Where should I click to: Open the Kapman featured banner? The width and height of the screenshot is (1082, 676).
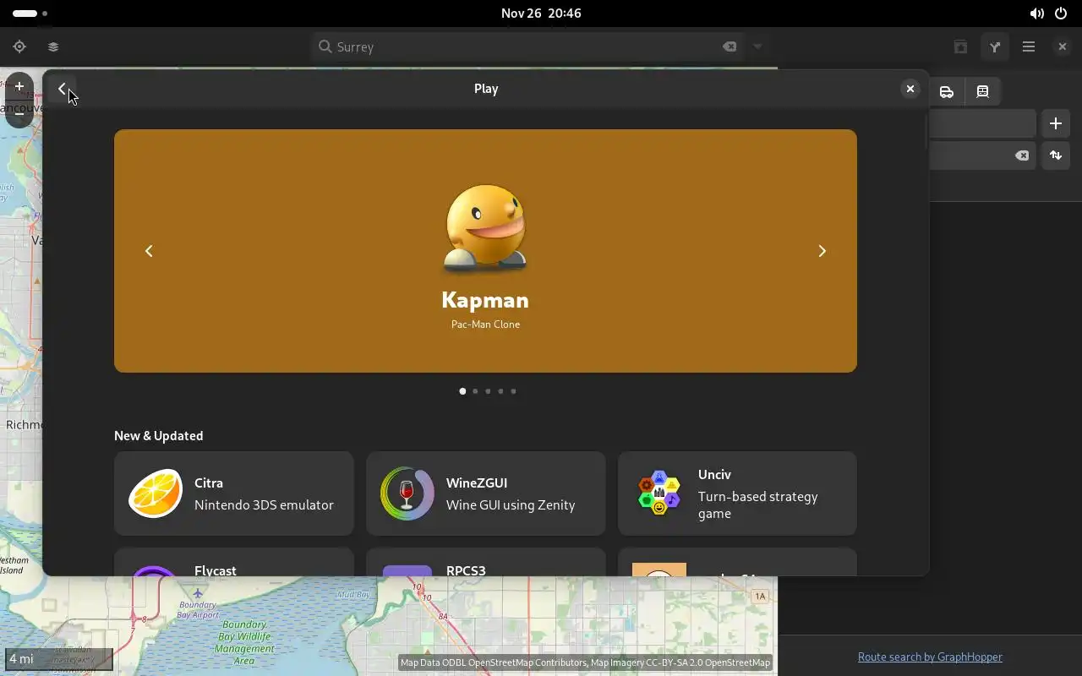tap(485, 251)
